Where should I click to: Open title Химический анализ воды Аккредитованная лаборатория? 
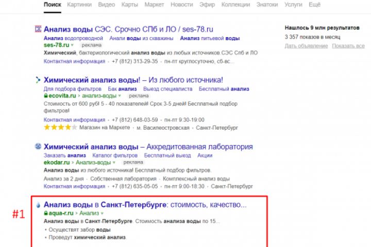[148, 147]
